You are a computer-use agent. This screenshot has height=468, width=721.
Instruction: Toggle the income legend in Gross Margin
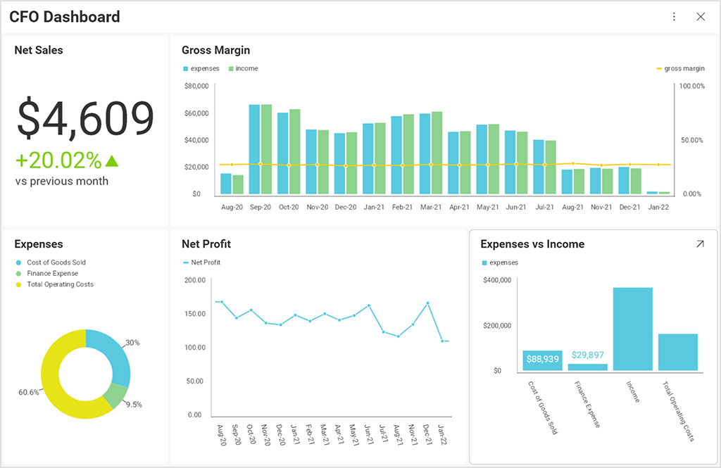pos(242,69)
